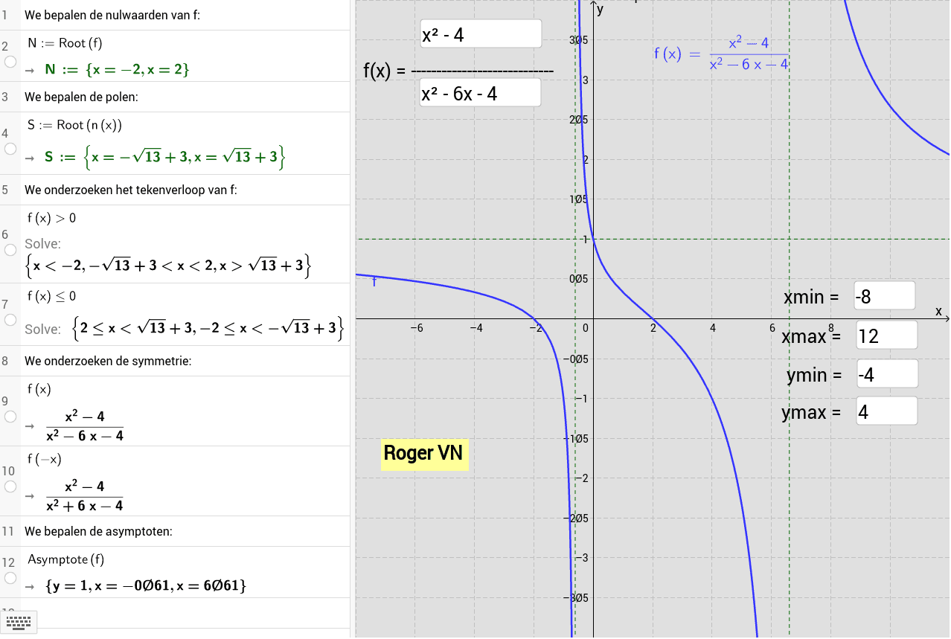This screenshot has height=639, width=951.
Task: Set the ymin value field
Action: coord(887,373)
